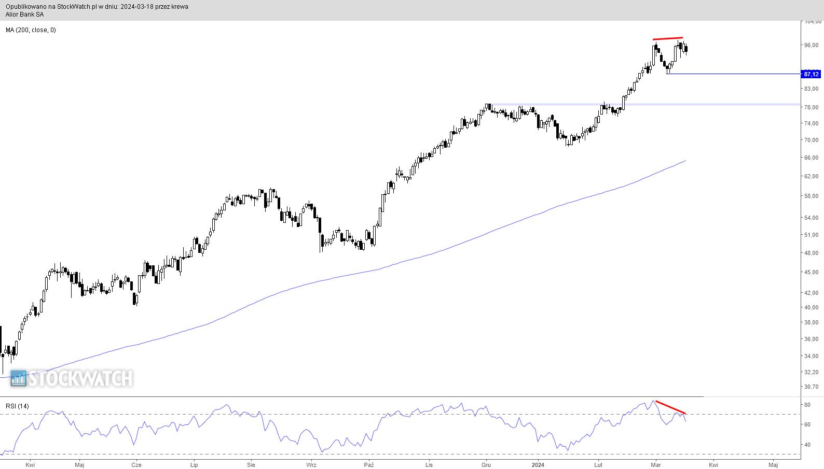Click the 54,00 price axis label
824x469 pixels.
coord(811,218)
